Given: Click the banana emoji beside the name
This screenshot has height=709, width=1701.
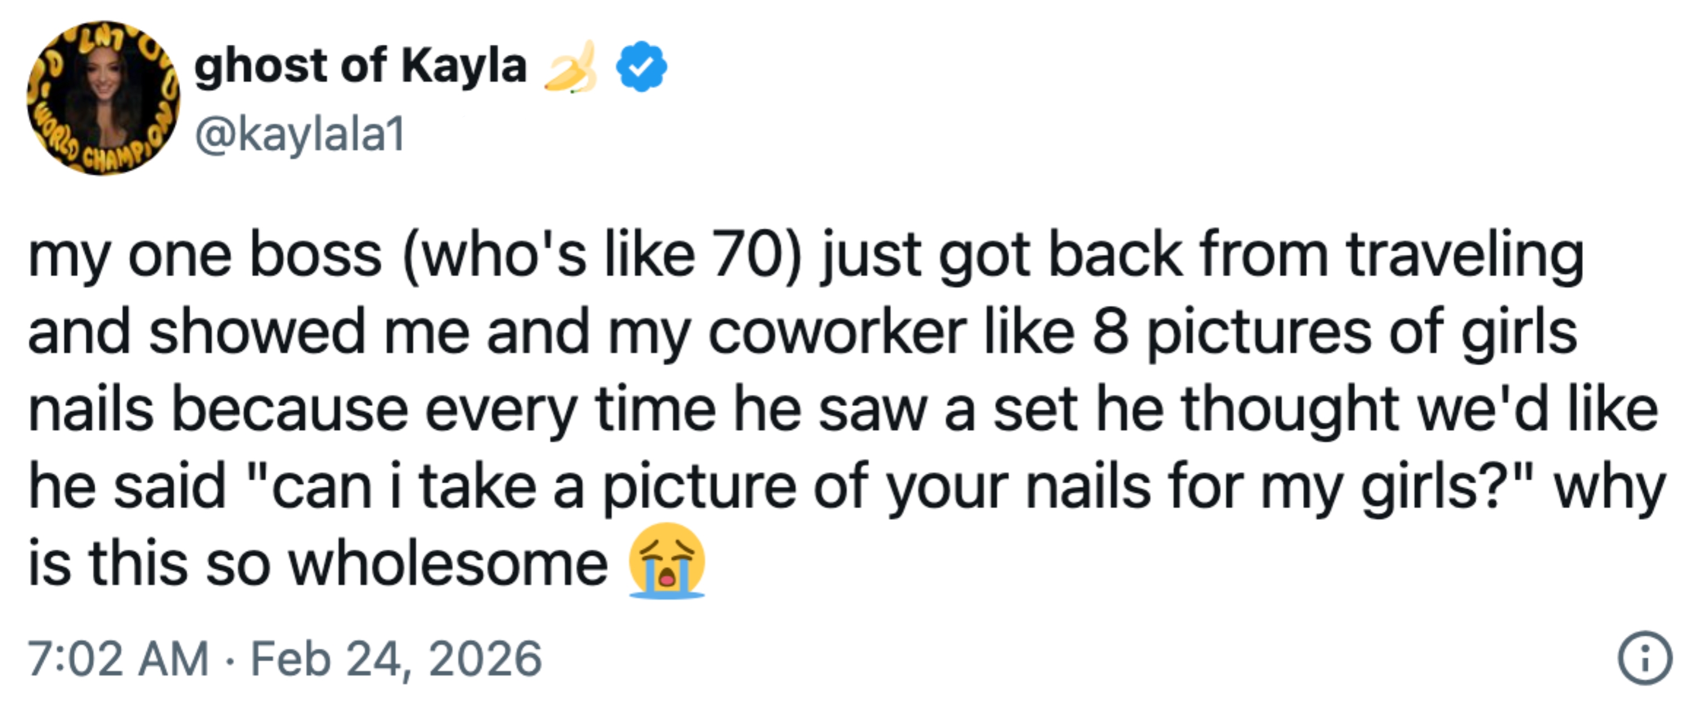Looking at the screenshot, I should [x=571, y=67].
